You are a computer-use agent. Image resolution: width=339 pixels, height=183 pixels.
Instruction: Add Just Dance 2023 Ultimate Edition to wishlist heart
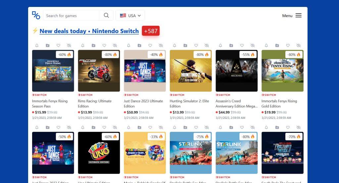tap(150, 45)
